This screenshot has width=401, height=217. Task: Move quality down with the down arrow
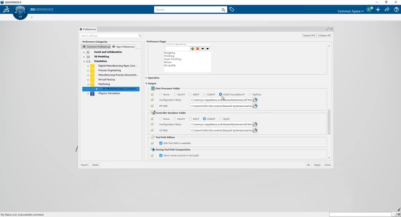(208, 48)
